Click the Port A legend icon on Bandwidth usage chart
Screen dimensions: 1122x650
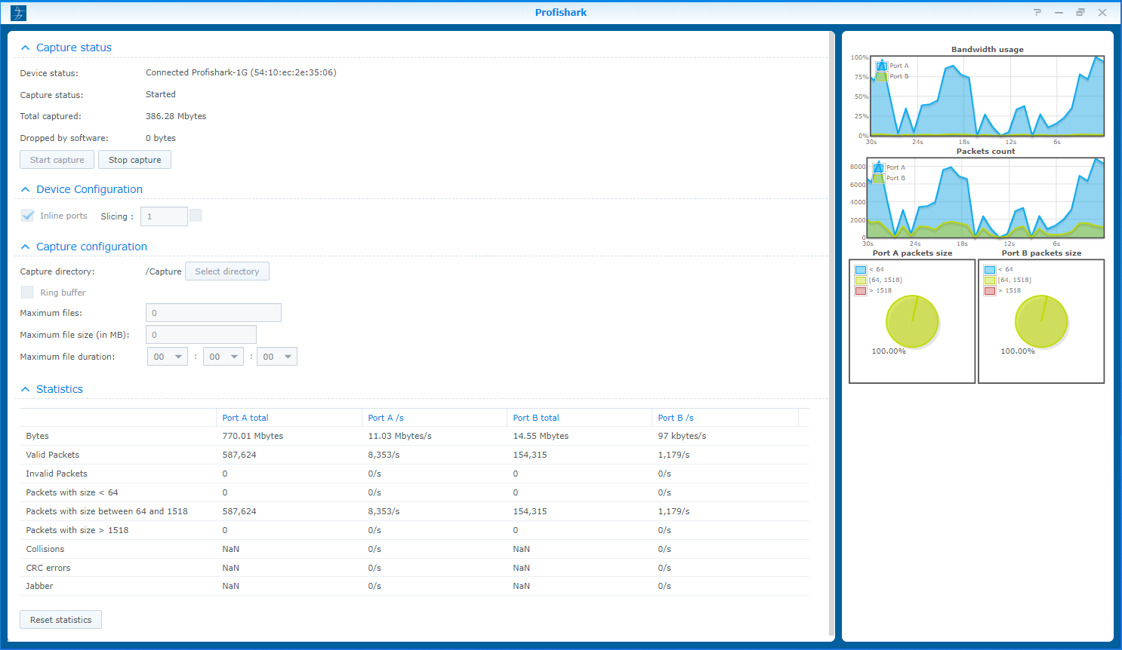[881, 66]
